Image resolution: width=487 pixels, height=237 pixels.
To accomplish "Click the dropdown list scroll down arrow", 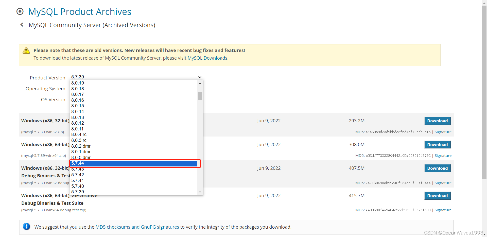I will [200, 192].
